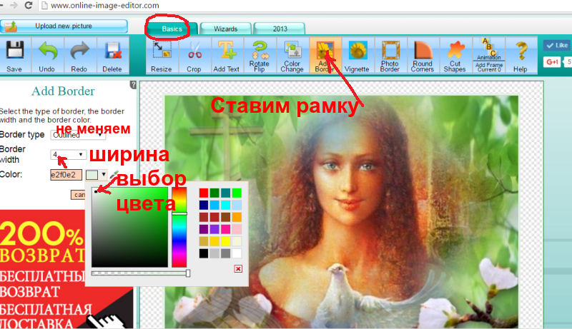Reload the browser page
The width and height of the screenshot is (572, 329).
pos(29,6)
